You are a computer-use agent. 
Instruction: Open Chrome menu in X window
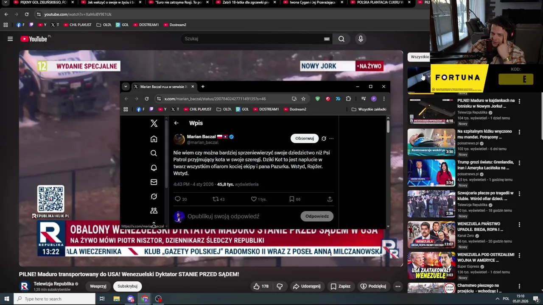pos(384,99)
